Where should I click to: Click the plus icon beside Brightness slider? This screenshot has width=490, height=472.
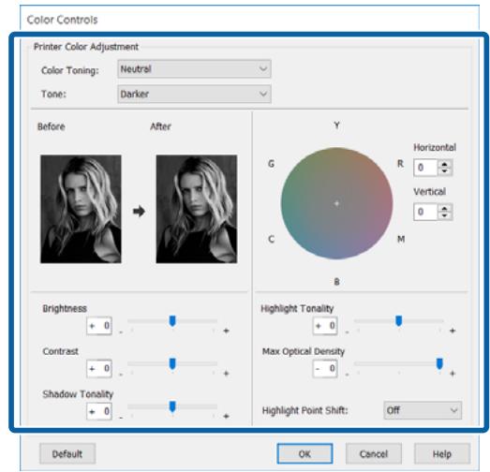tap(226, 331)
